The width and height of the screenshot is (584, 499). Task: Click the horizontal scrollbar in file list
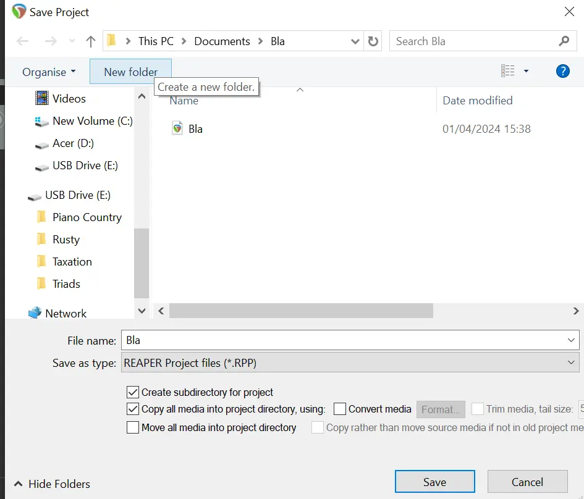pos(301,311)
